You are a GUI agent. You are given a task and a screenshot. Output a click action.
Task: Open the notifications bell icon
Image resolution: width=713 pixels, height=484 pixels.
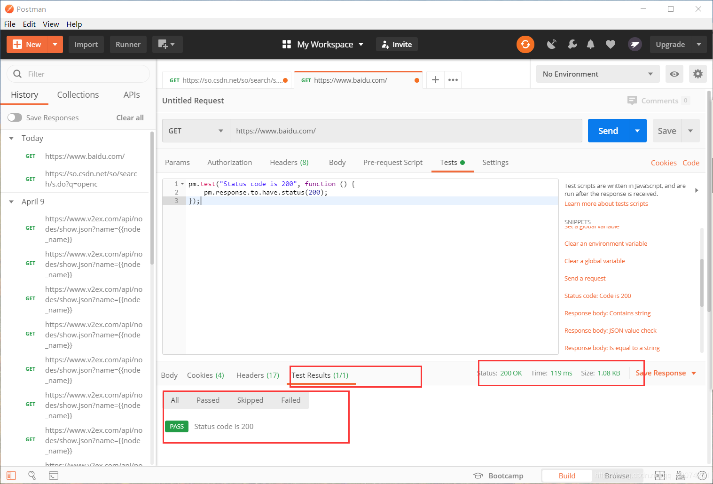[591, 44]
